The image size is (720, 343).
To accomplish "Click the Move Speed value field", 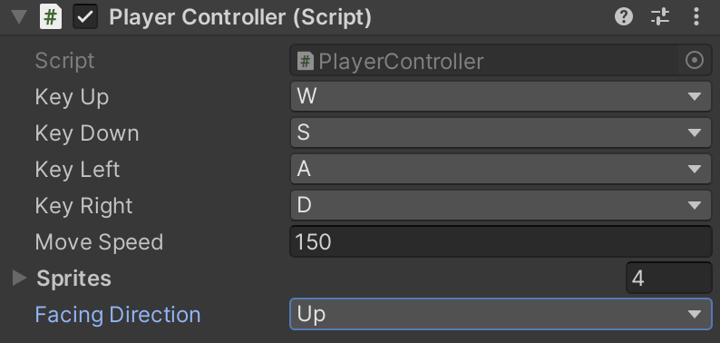I will [x=501, y=241].
